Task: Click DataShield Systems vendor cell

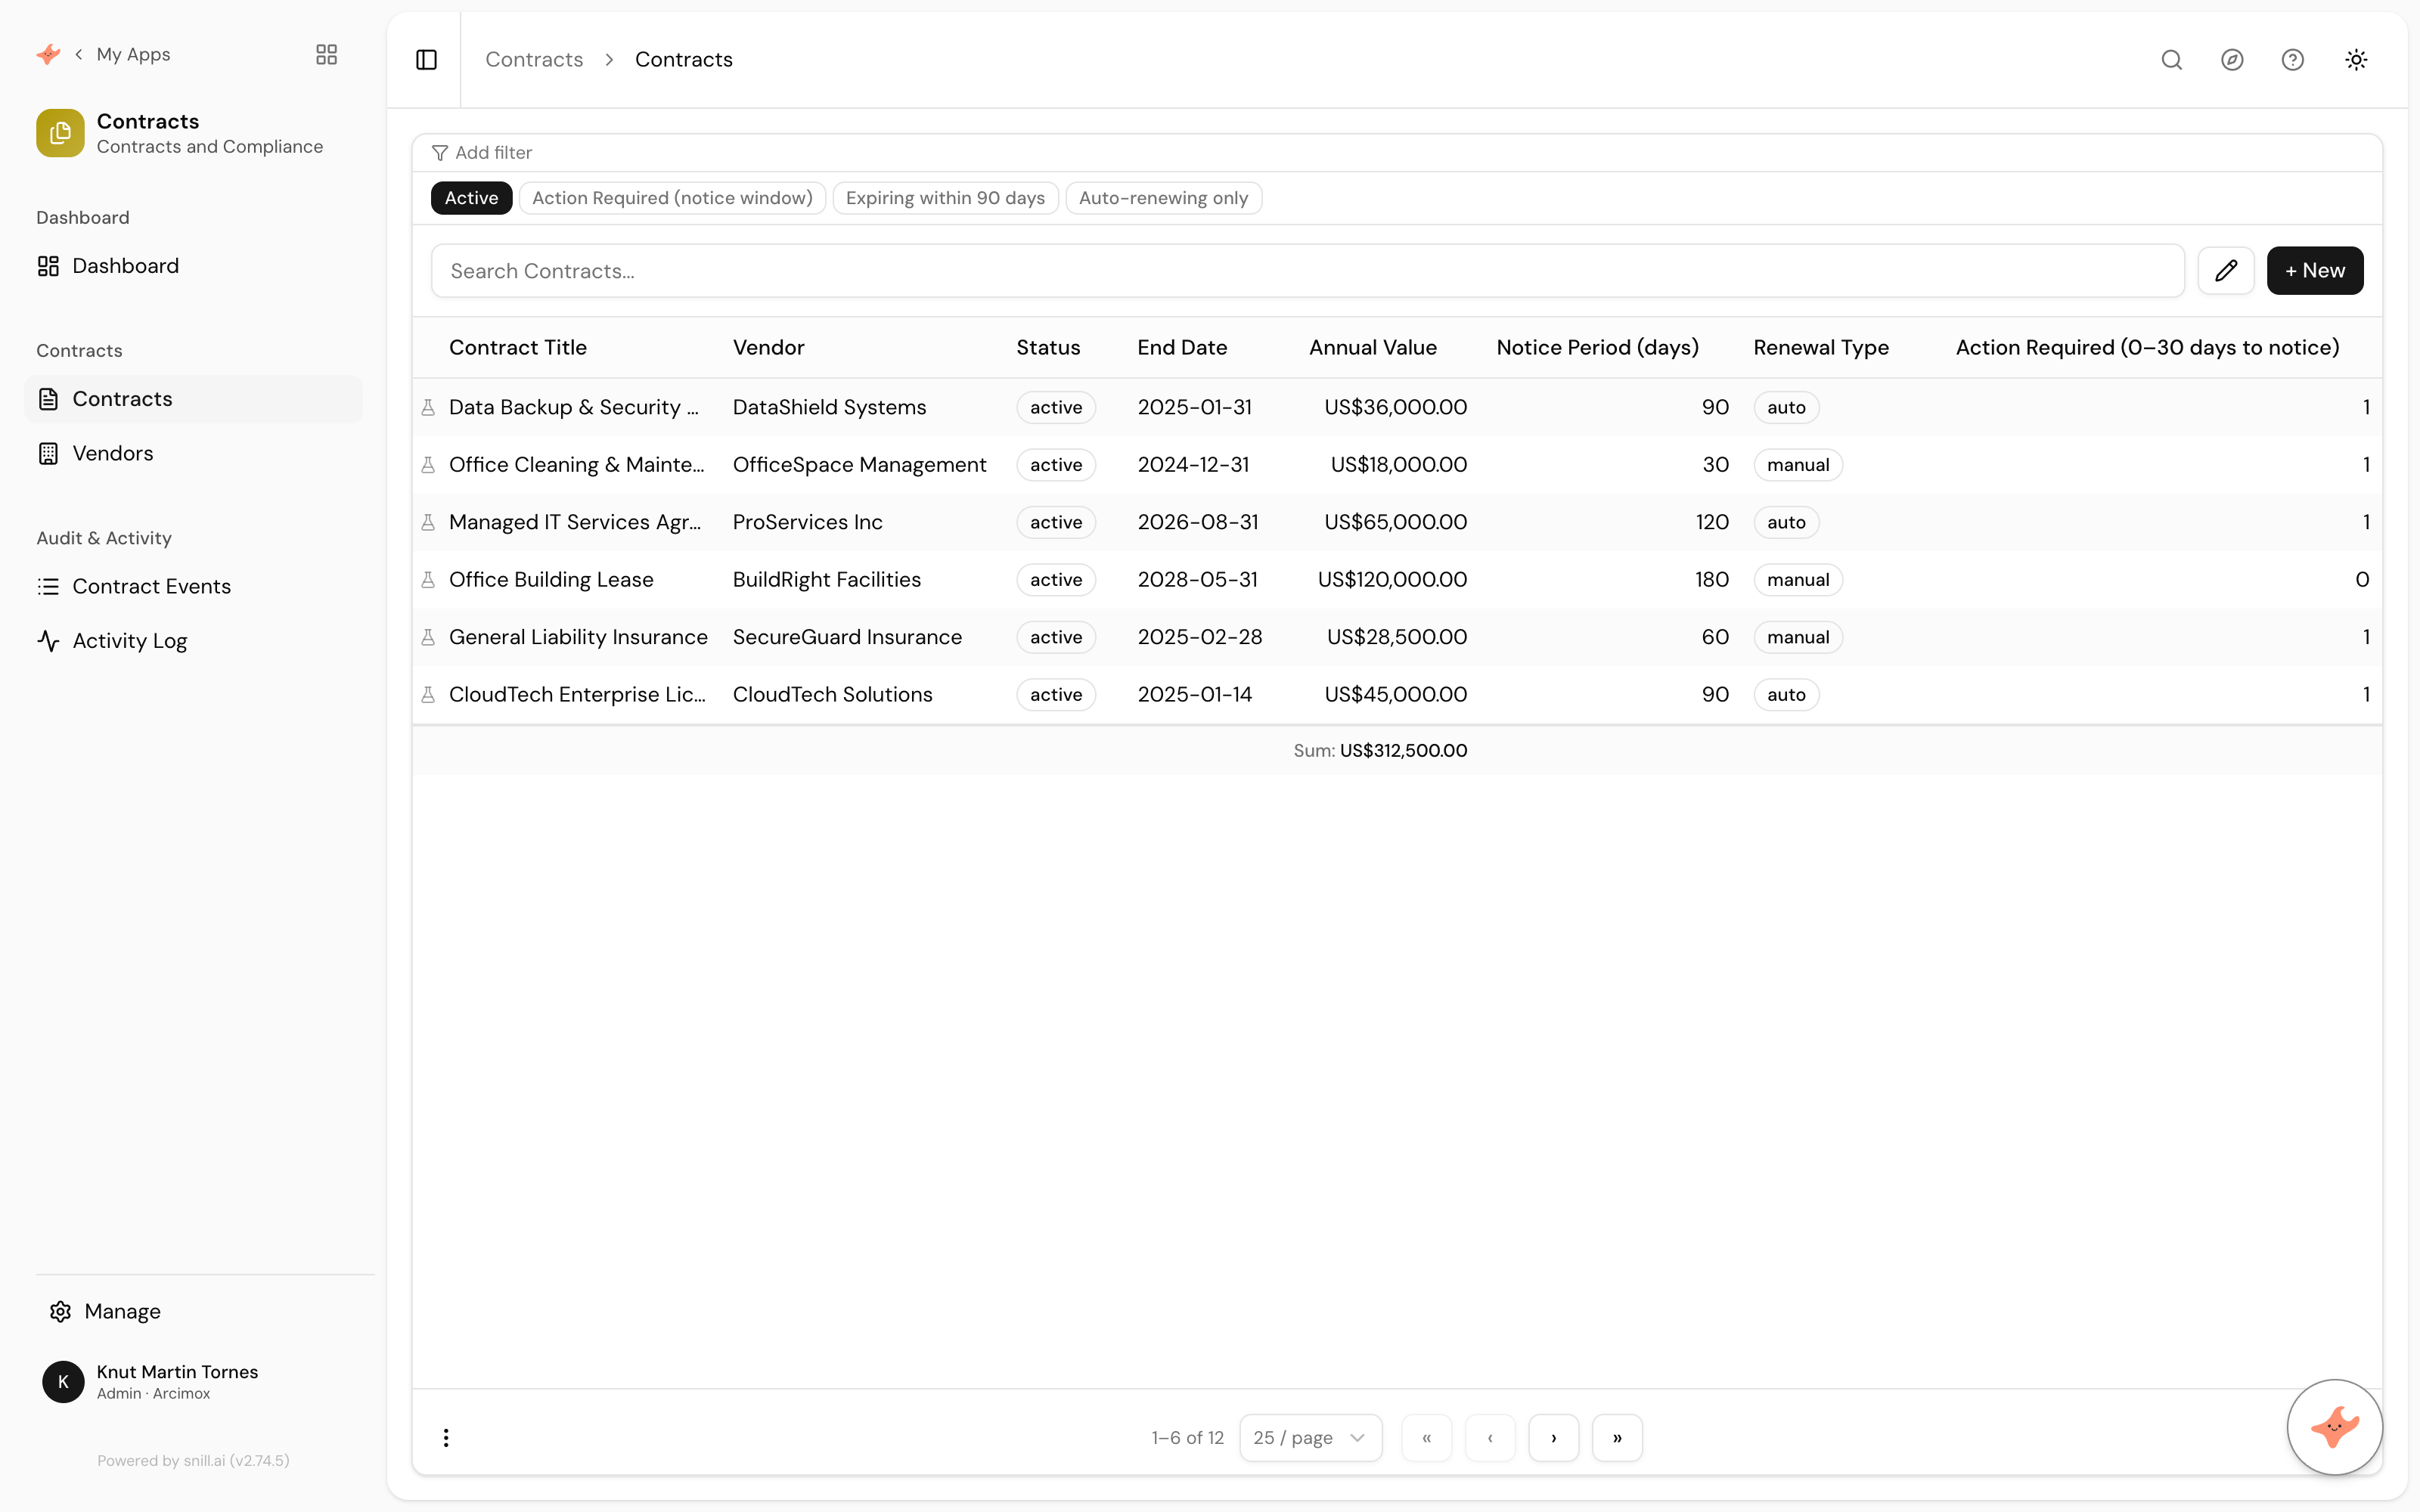Action: [x=829, y=407]
